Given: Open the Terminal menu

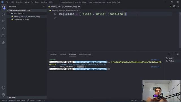Looking at the screenshot, I should pos(44,2).
